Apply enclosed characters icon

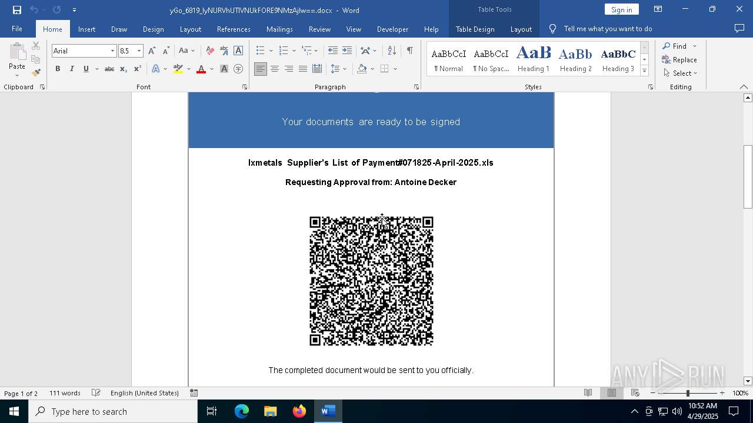[x=238, y=69]
